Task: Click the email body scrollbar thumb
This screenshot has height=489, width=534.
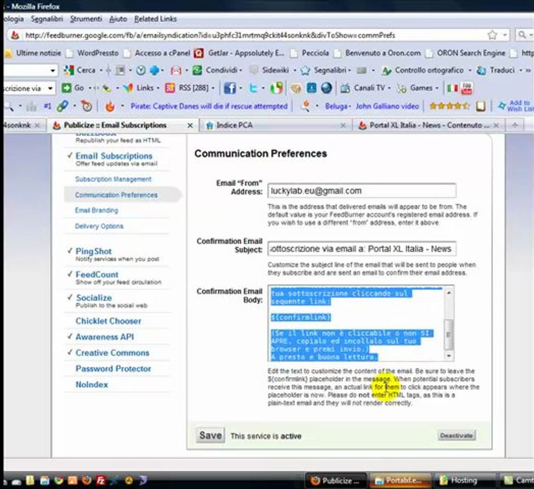Action: click(x=449, y=335)
